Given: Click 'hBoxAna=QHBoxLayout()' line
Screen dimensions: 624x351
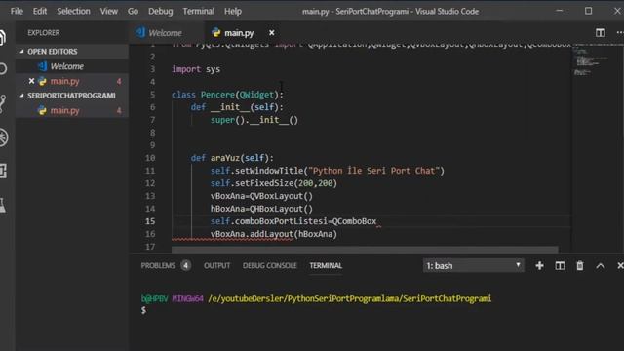Looking at the screenshot, I should pos(261,209).
